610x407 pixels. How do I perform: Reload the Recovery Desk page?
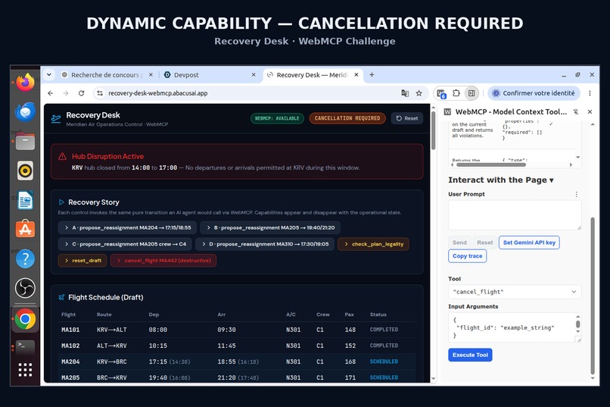tap(81, 93)
